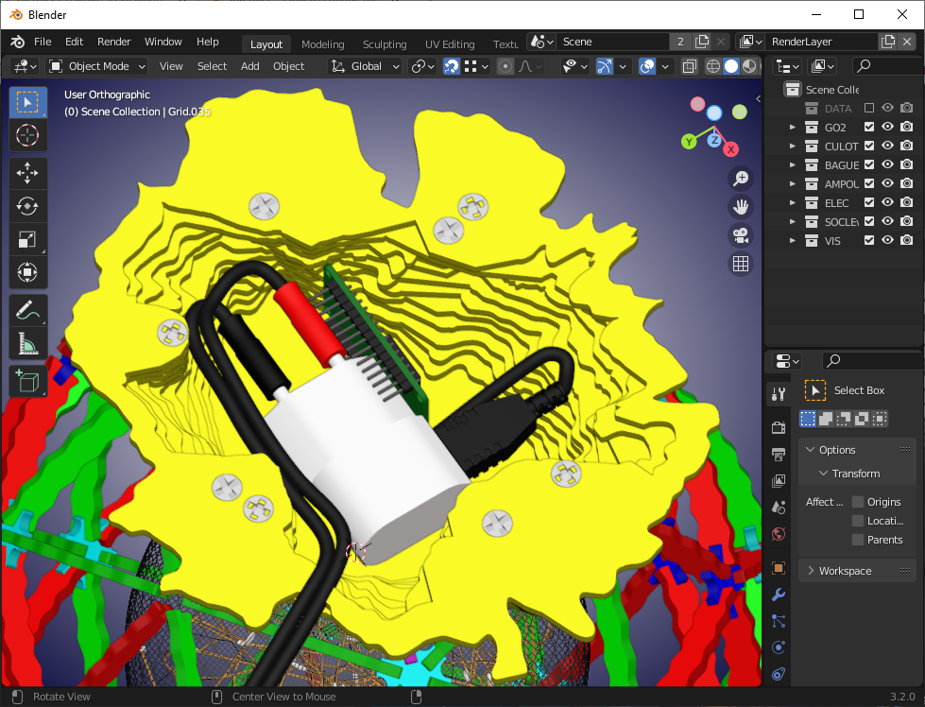Select the Scale tool
Screen dimensions: 925x707
[27, 240]
